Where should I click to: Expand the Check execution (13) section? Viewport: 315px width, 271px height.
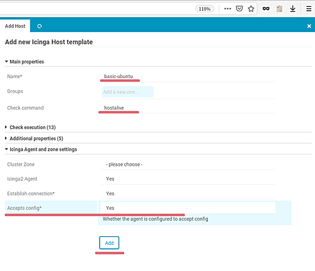point(31,127)
